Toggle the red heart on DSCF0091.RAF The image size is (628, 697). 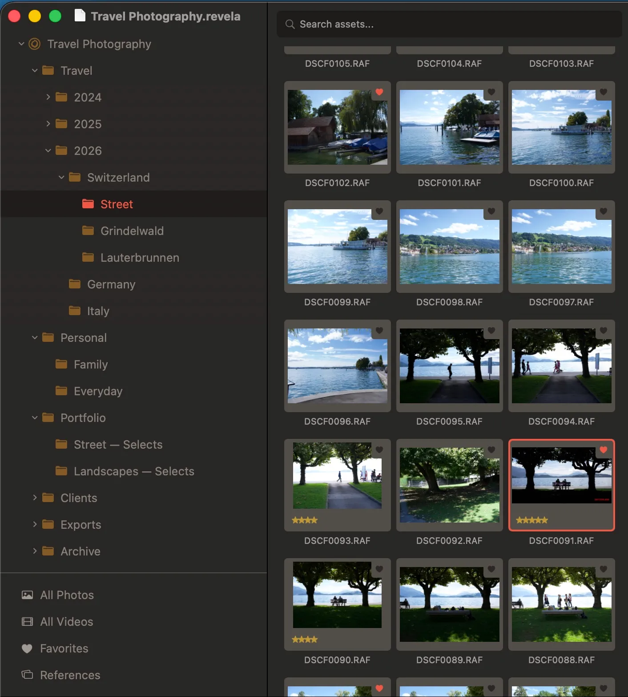coord(604,450)
